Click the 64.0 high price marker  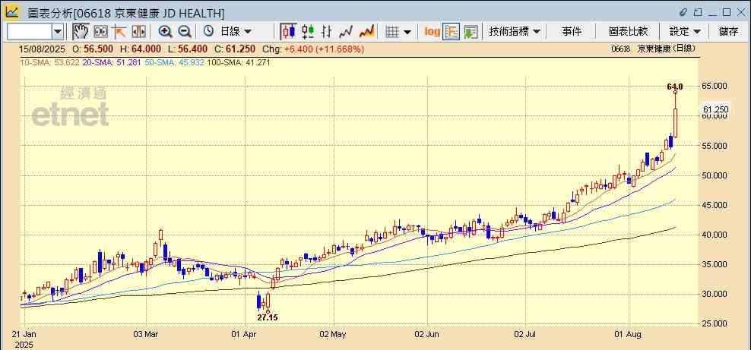[675, 87]
